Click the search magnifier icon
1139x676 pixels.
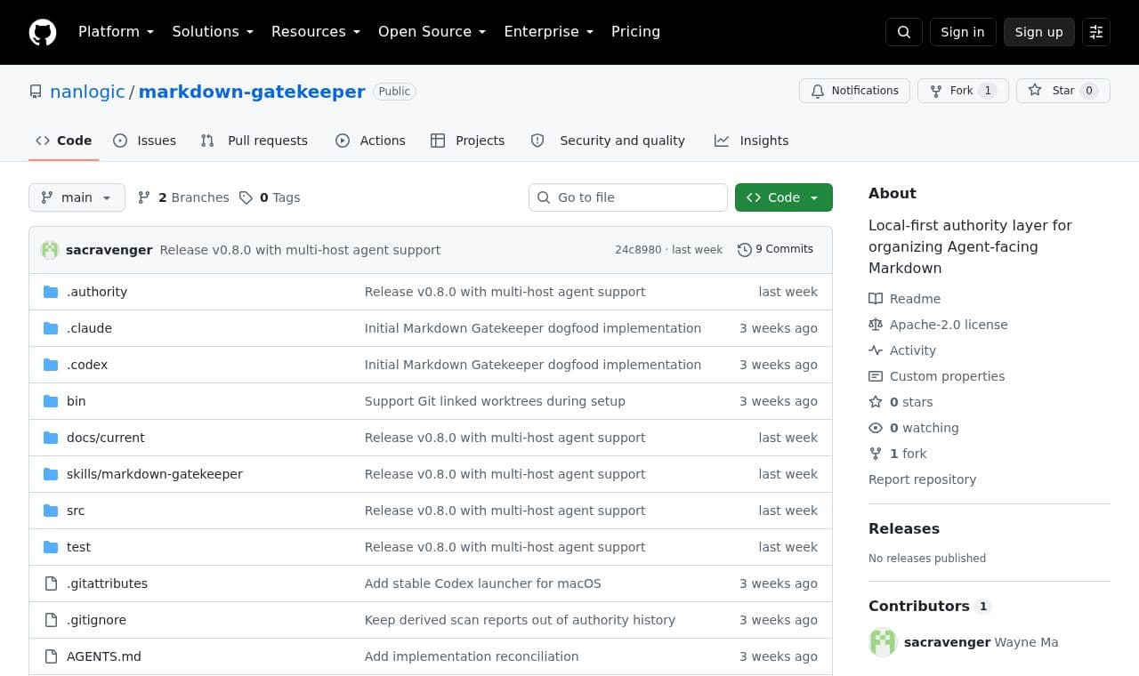click(904, 32)
